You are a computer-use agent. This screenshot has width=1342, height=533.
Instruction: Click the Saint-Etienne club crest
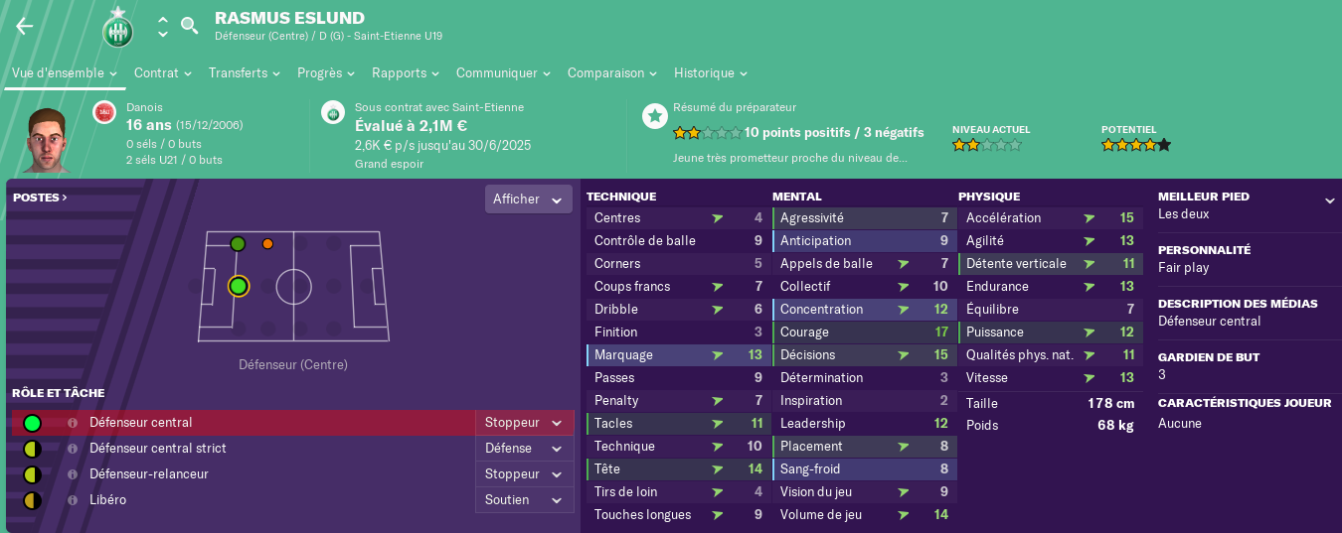(118, 27)
